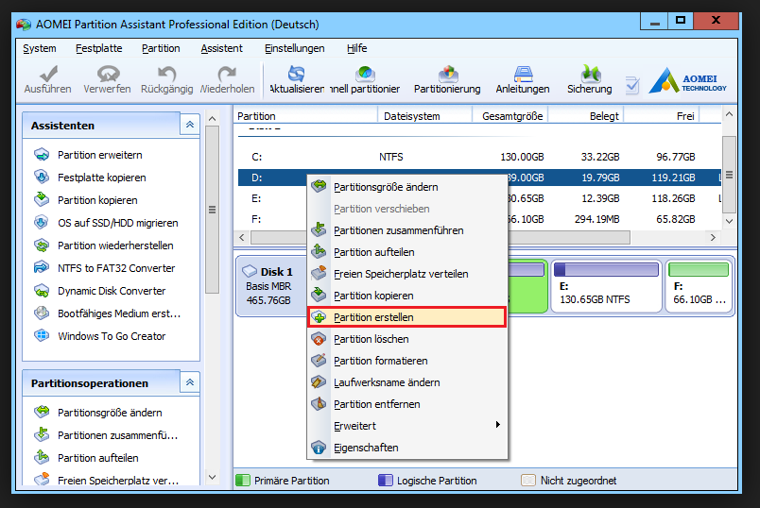760x508 pixels.
Task: Select F: 66.10GB disk map block
Action: [x=699, y=286]
